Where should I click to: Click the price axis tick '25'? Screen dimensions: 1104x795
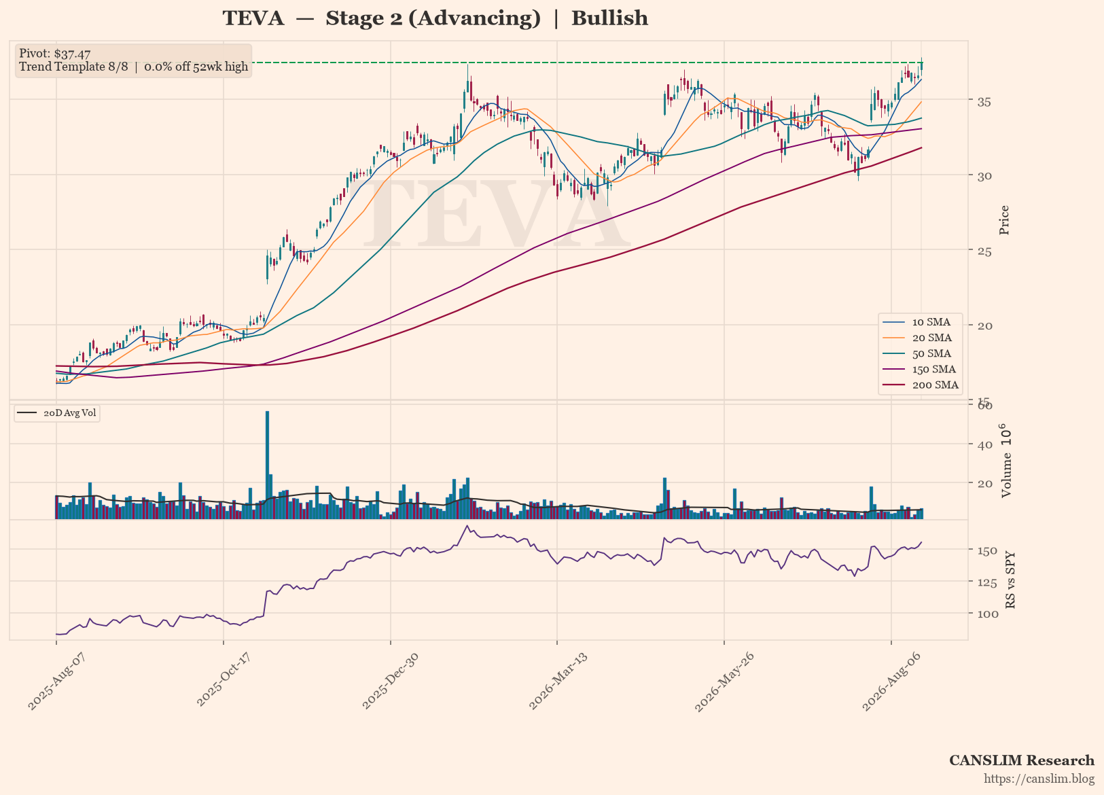pyautogui.click(x=983, y=251)
